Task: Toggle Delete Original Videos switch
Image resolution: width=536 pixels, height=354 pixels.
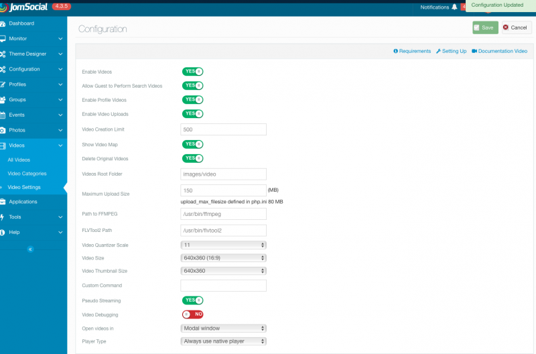Action: pos(192,158)
